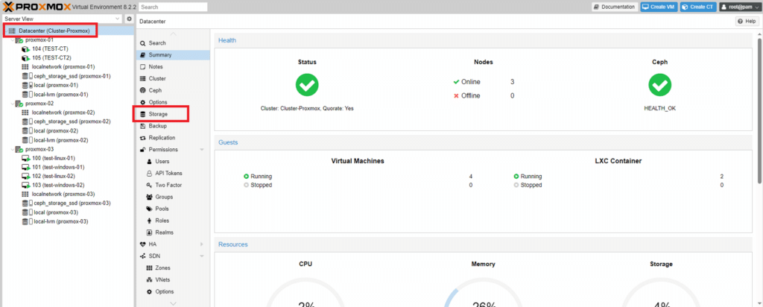Click the Storage database icon in menu
This screenshot has width=763, height=307.
[x=142, y=114]
